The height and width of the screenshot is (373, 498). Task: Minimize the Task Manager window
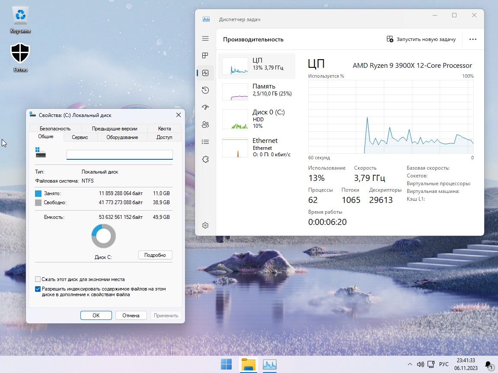[435, 15]
